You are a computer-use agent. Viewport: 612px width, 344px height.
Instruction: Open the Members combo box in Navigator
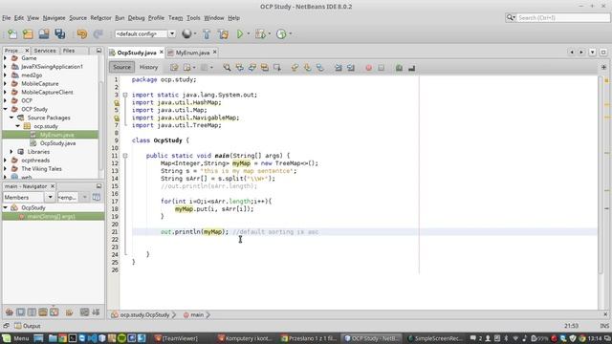[29, 198]
